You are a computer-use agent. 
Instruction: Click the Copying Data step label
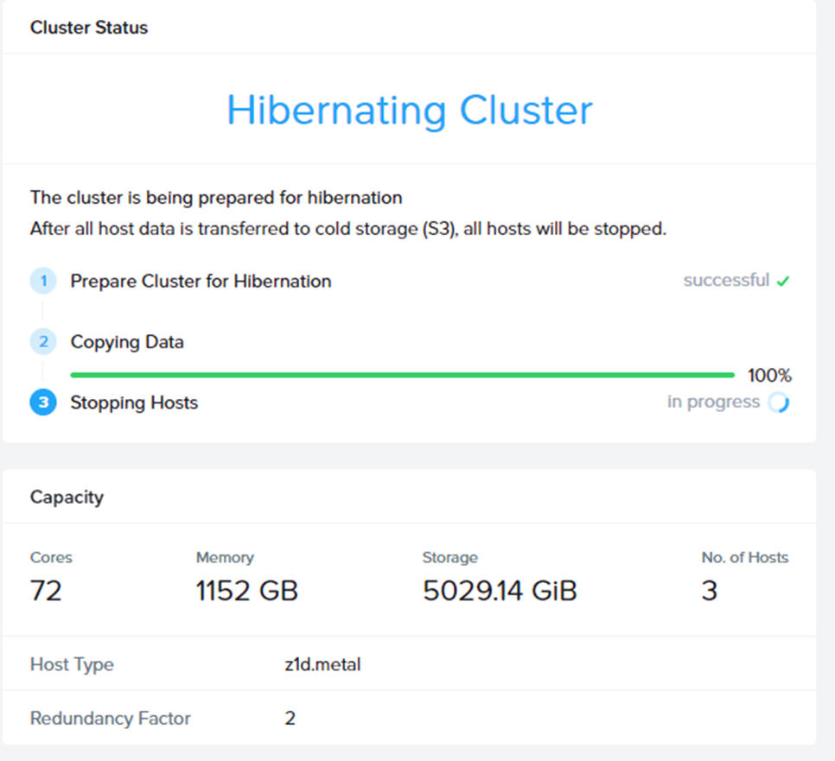click(127, 342)
